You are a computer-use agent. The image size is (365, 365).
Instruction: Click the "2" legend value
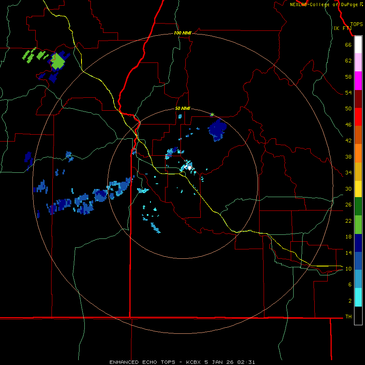(350, 301)
